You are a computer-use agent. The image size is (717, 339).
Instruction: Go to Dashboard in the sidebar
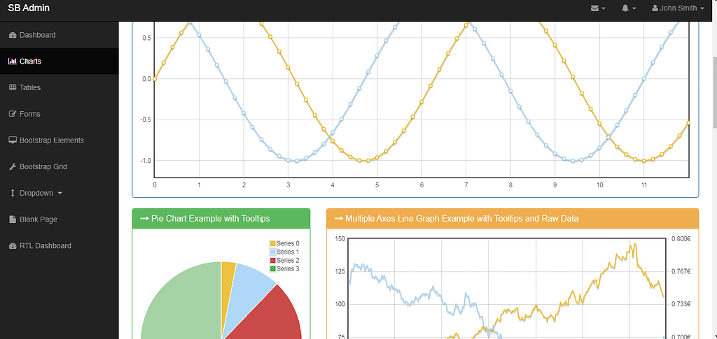pos(59,35)
